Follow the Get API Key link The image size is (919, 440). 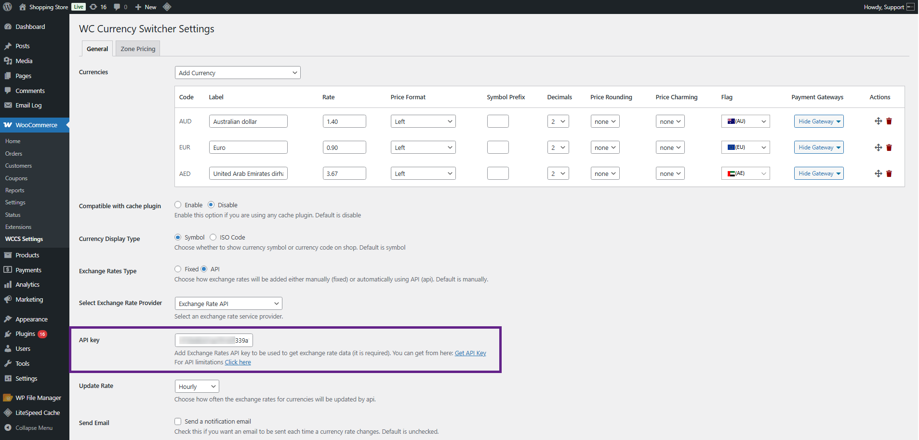click(470, 353)
